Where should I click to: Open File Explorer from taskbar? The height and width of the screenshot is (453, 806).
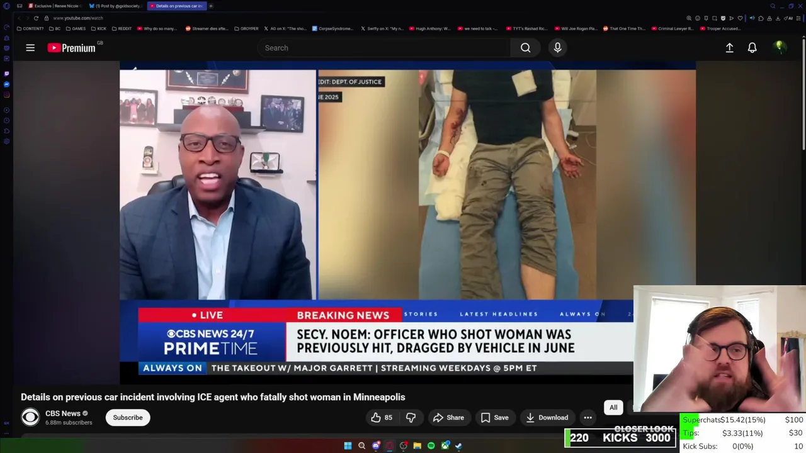pyautogui.click(x=417, y=445)
